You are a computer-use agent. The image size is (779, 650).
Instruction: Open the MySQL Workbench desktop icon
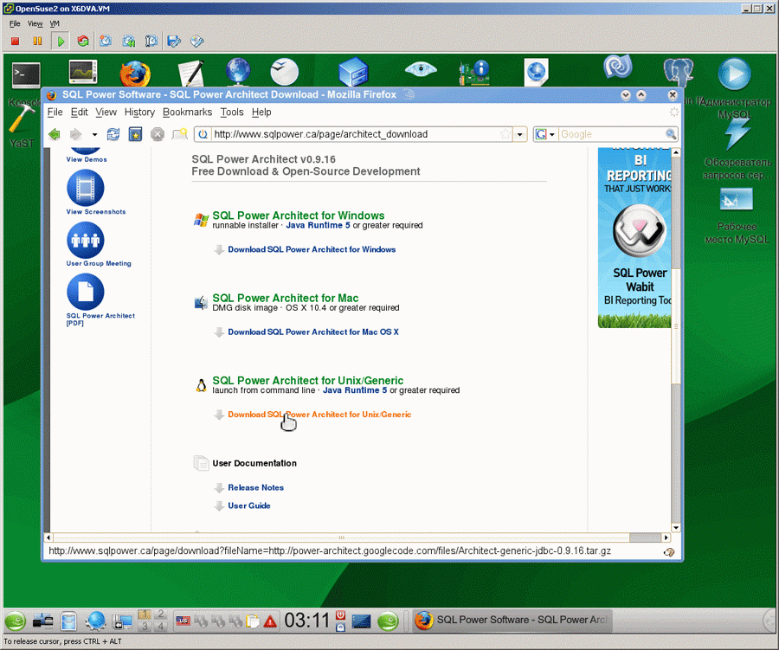[x=737, y=199]
